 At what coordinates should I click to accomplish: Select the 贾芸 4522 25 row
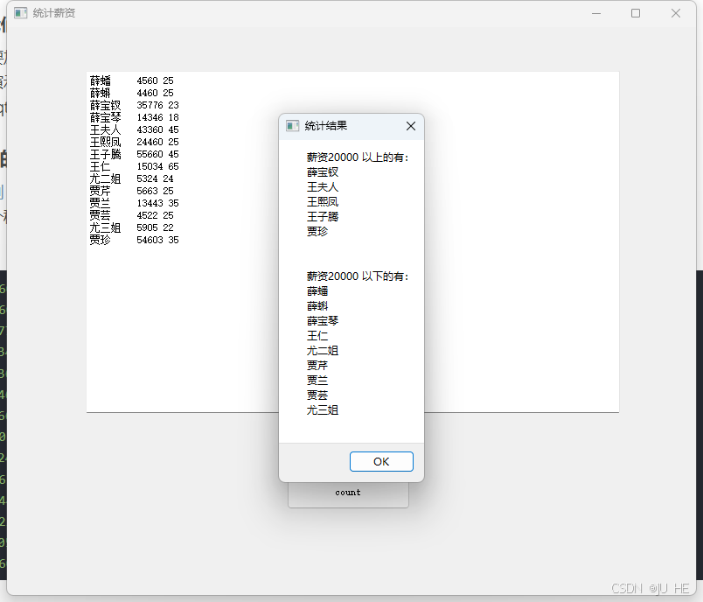(x=131, y=215)
